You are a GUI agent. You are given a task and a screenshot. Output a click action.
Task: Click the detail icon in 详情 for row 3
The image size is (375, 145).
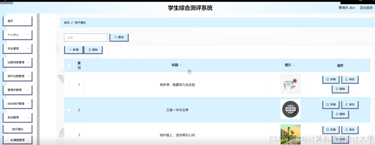coord(328,130)
